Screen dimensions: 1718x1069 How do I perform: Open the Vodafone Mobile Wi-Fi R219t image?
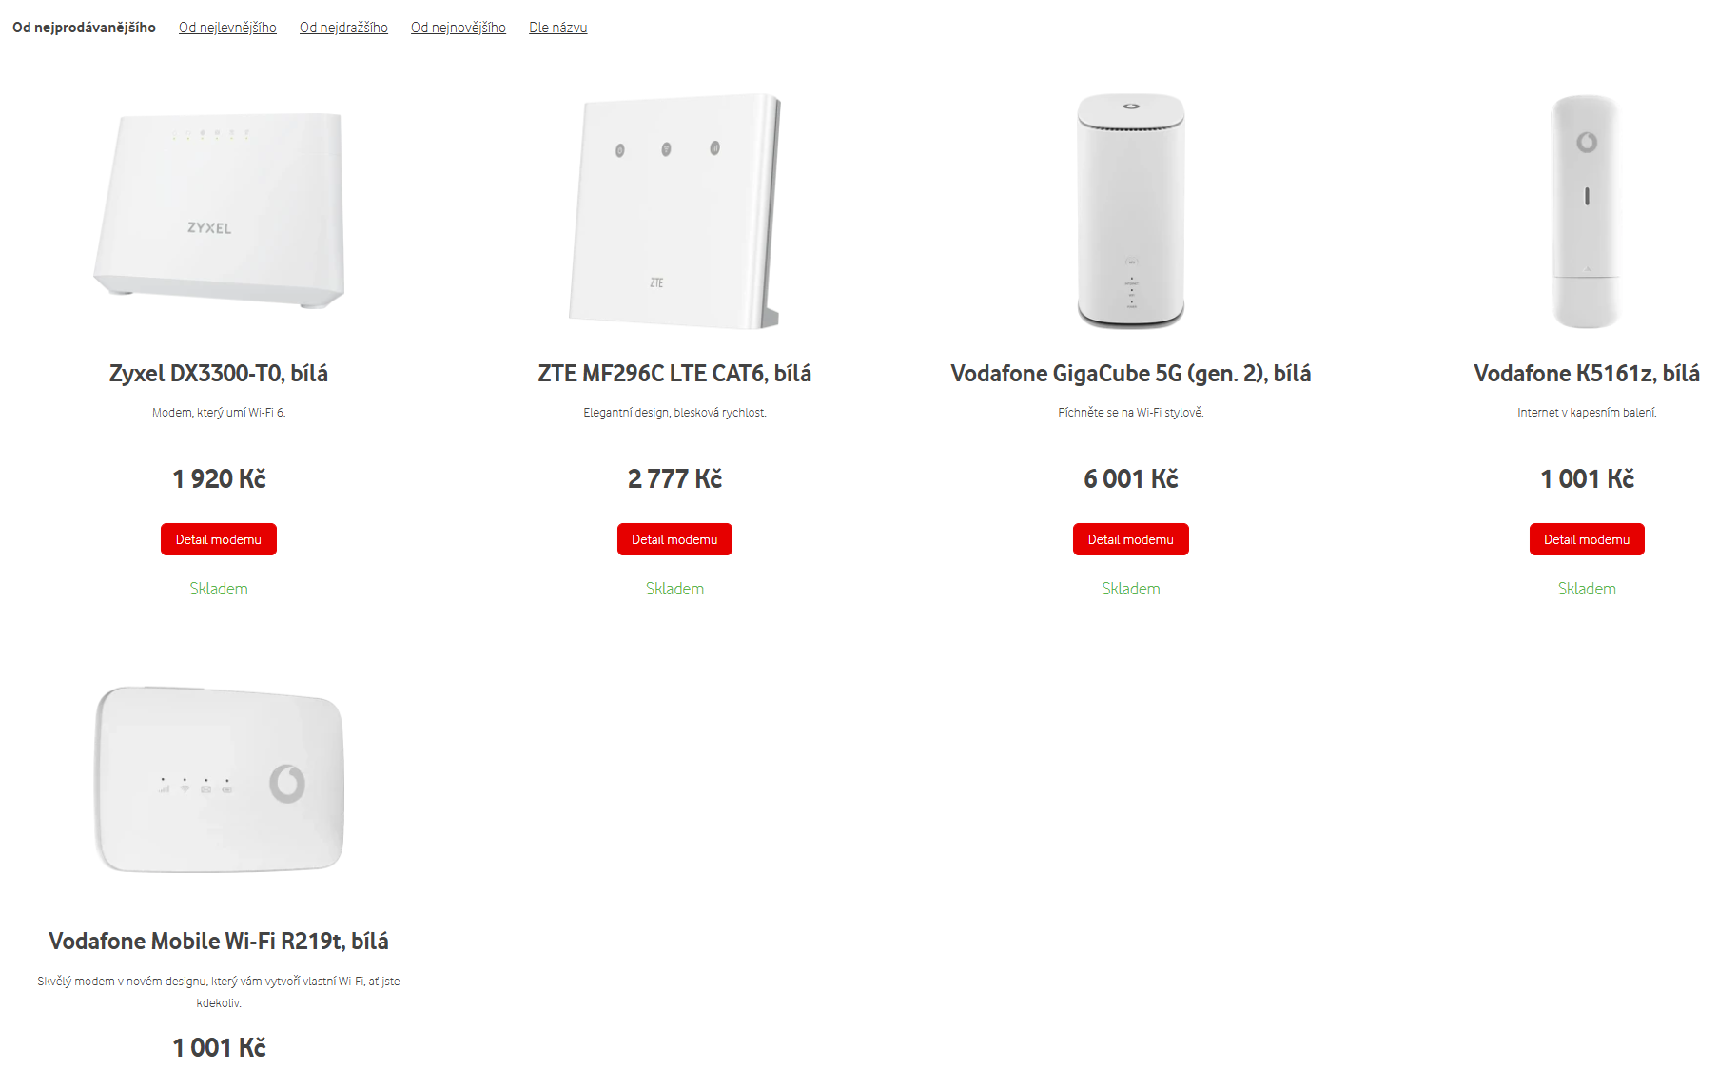[219, 779]
